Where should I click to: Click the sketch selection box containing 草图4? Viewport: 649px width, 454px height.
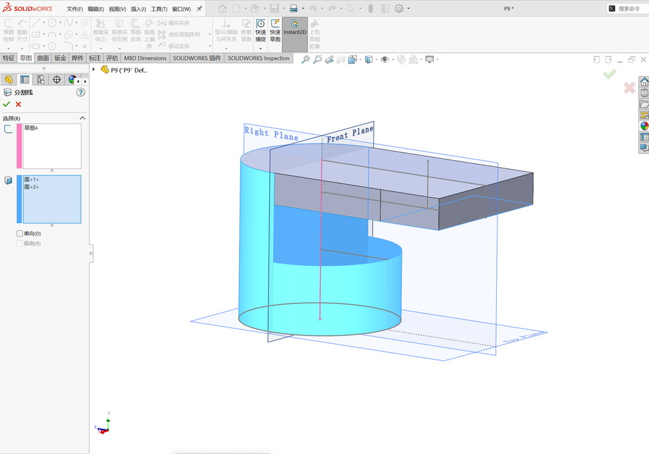[x=52, y=146]
